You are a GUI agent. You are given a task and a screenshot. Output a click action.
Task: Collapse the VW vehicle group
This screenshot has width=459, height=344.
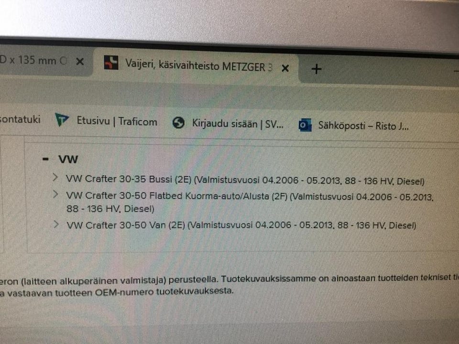45,159
